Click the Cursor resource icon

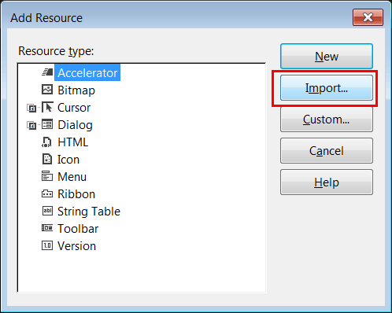(x=47, y=107)
